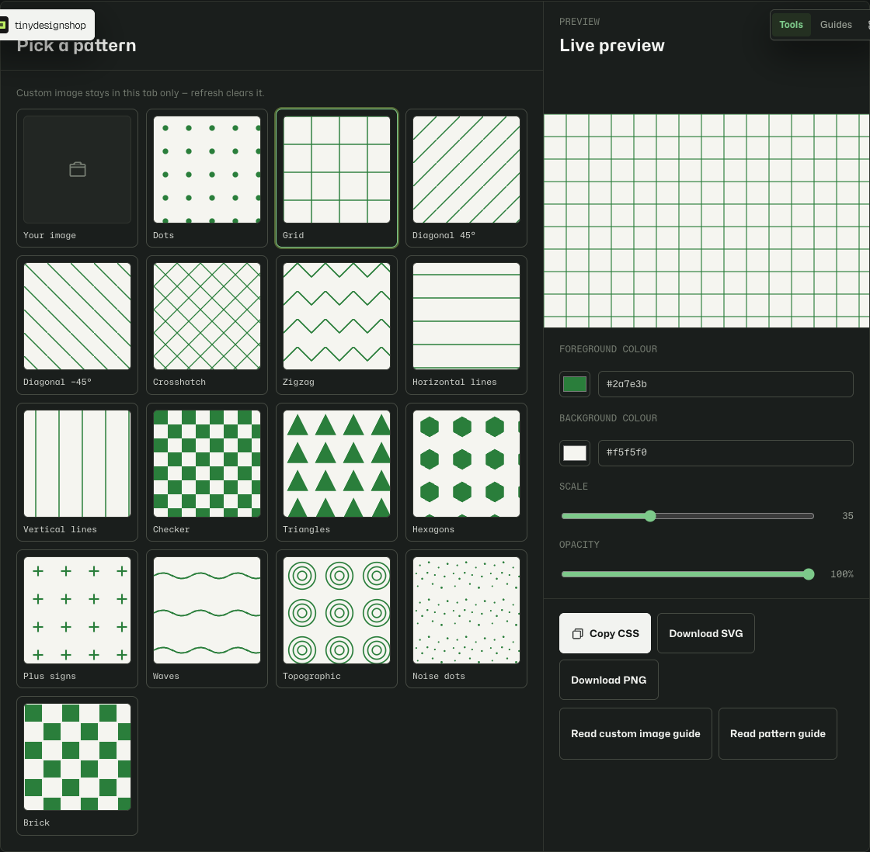This screenshot has width=870, height=852.
Task: Pick the Crosshatch pattern
Action: (207, 325)
